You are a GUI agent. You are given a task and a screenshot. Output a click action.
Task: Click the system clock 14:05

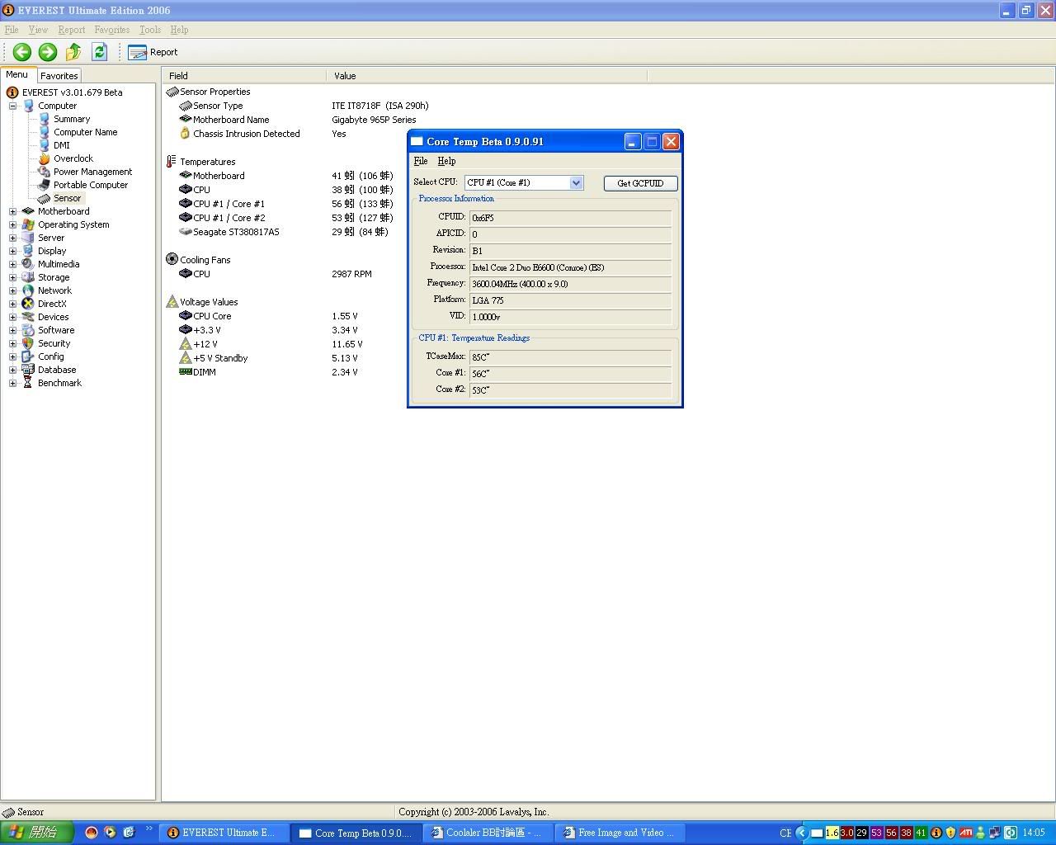(x=1034, y=833)
